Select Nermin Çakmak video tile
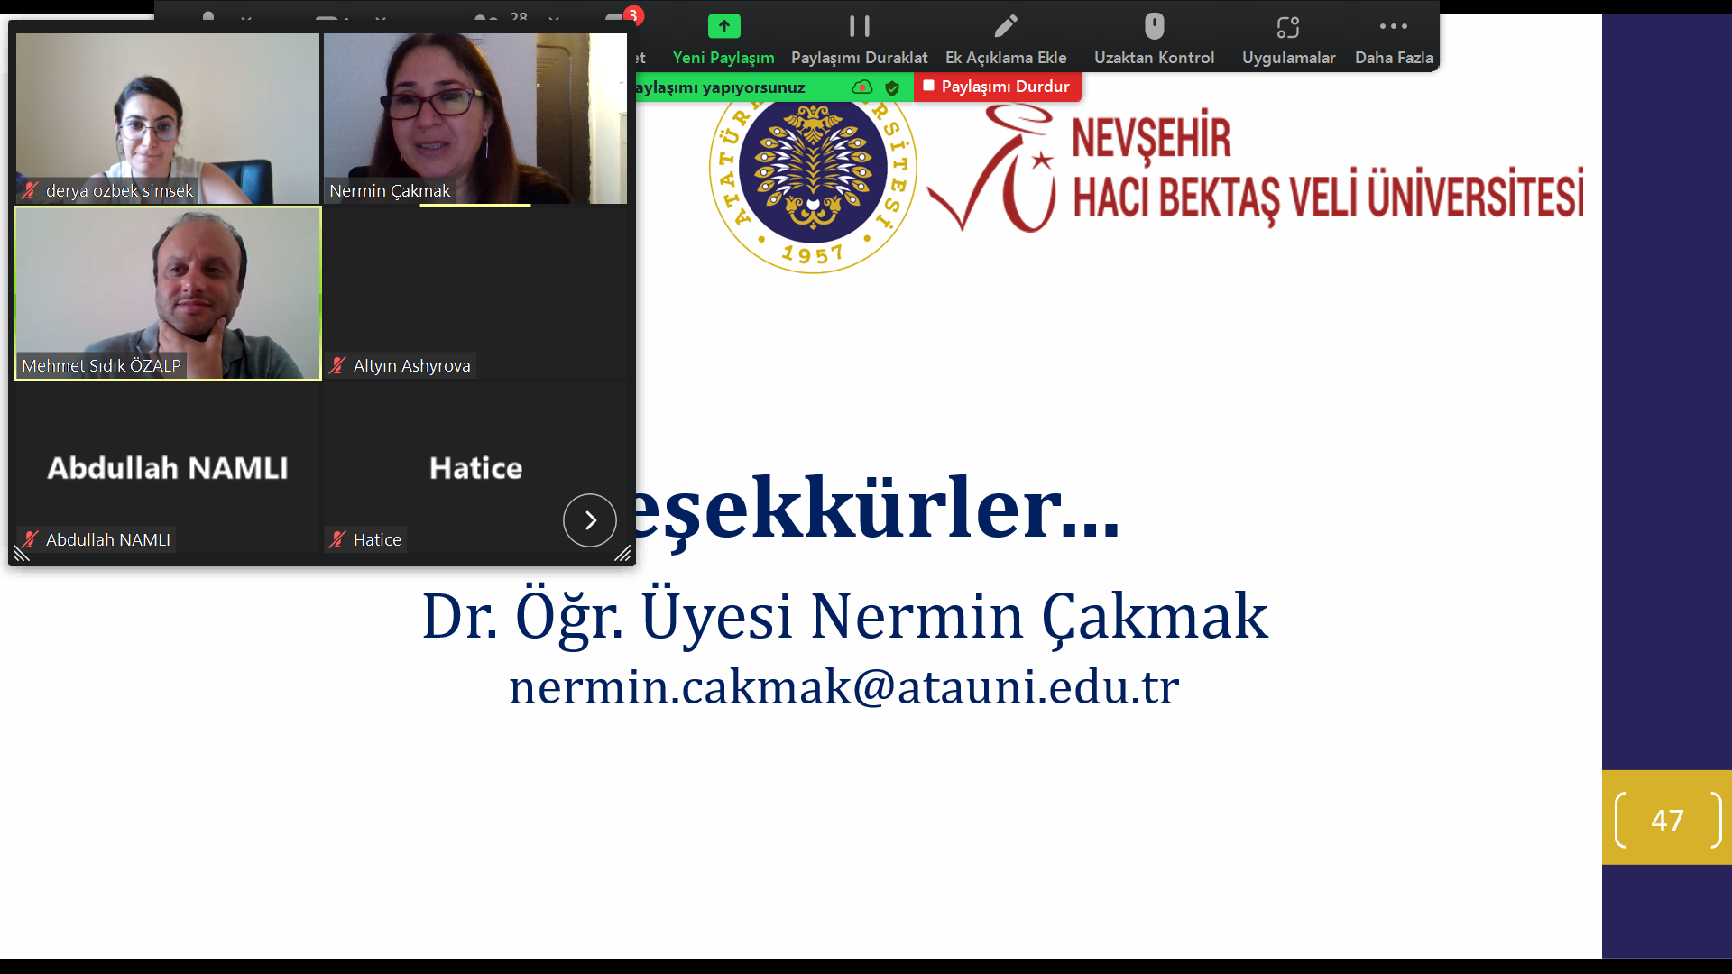Viewport: 1732px width, 974px height. tap(474, 117)
